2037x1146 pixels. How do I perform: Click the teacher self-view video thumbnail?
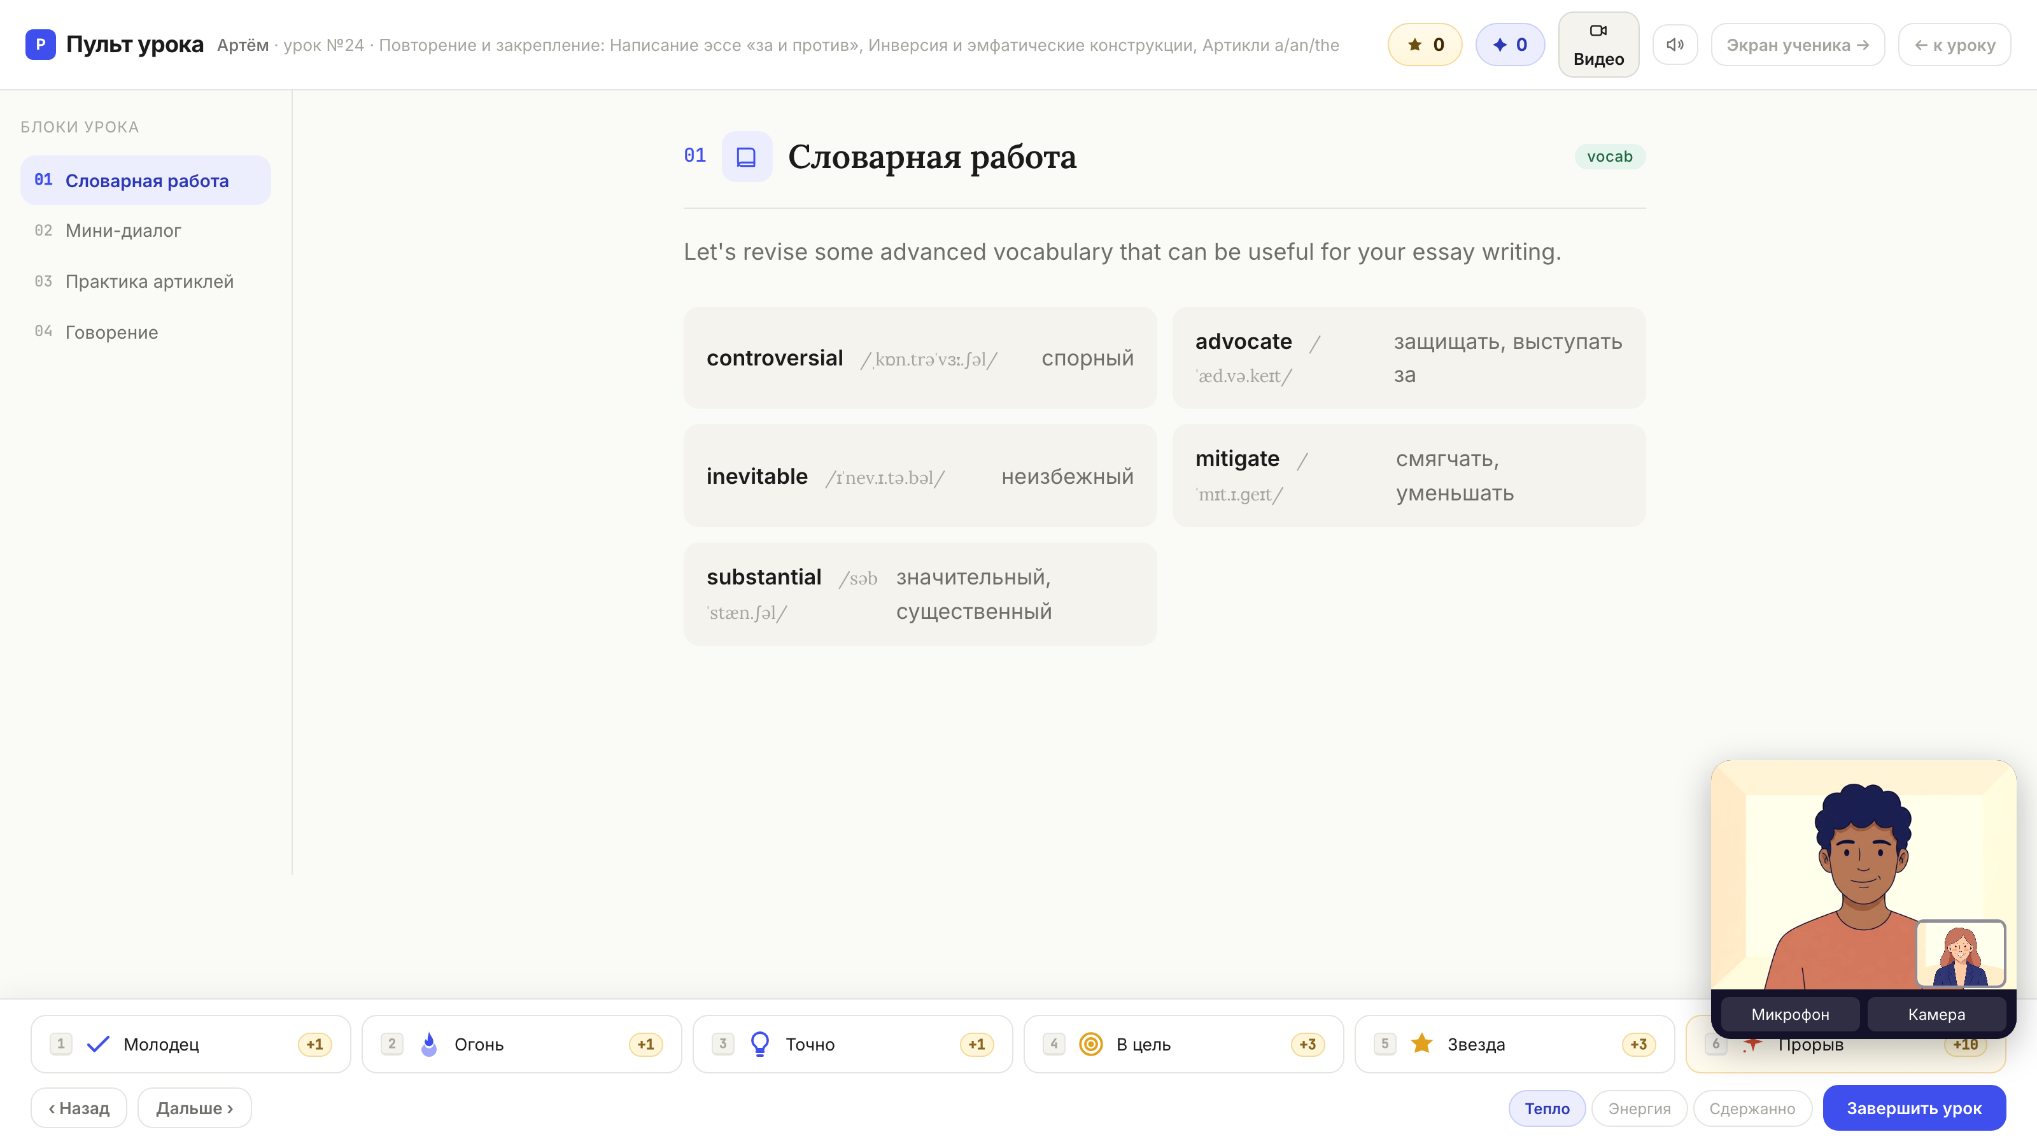pos(1961,954)
